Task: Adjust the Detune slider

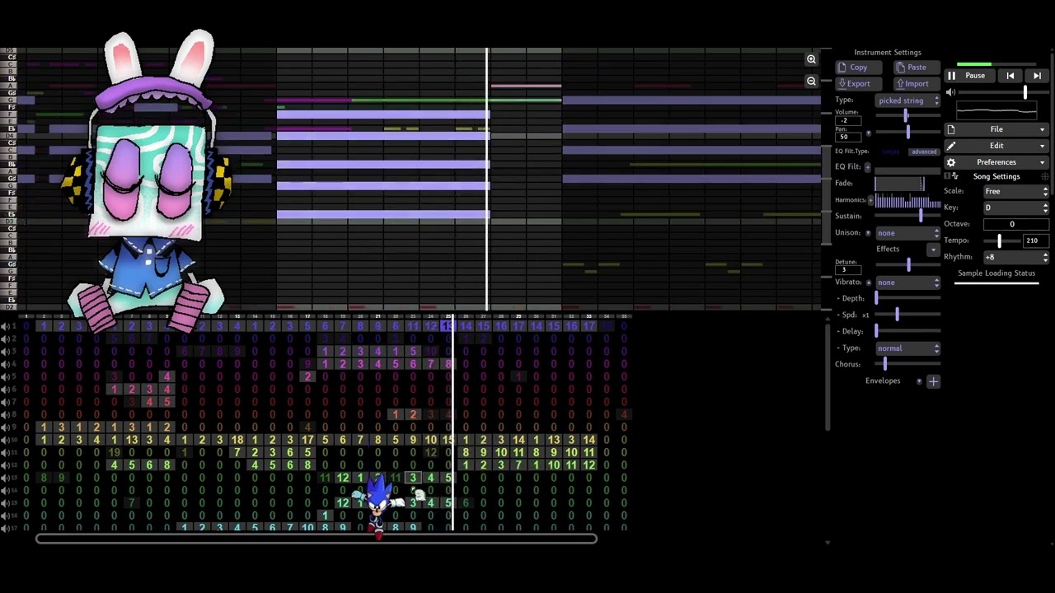Action: click(907, 264)
